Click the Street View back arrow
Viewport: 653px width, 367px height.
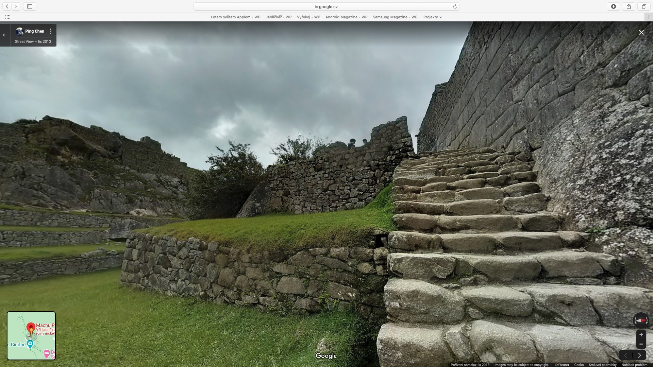pyautogui.click(x=5, y=35)
